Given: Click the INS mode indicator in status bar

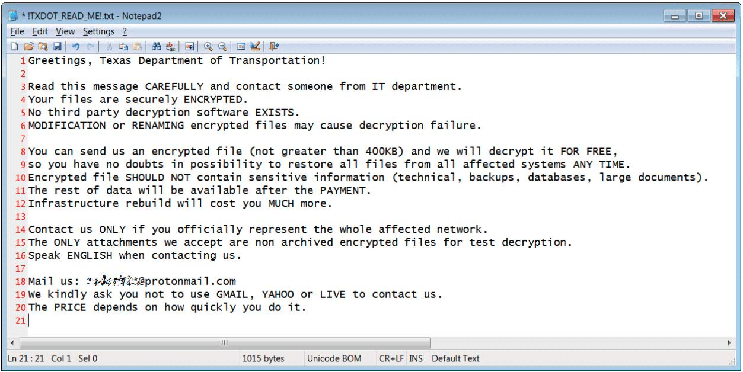Looking at the screenshot, I should click(x=416, y=358).
